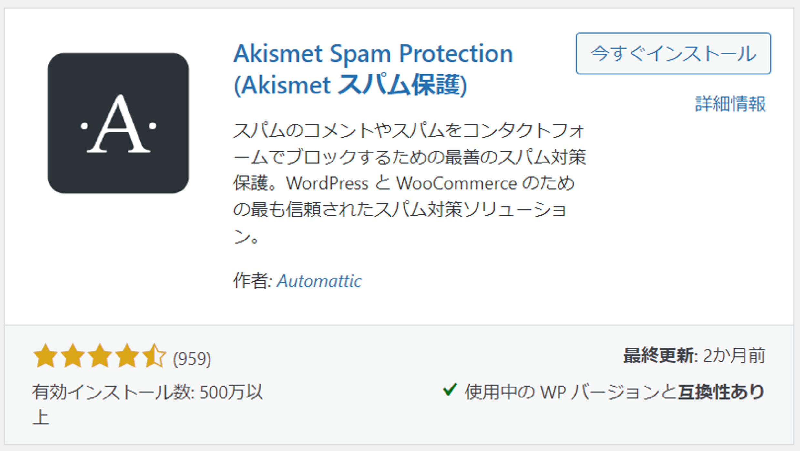
Task: Open the 詳細情報 link
Action: click(730, 104)
